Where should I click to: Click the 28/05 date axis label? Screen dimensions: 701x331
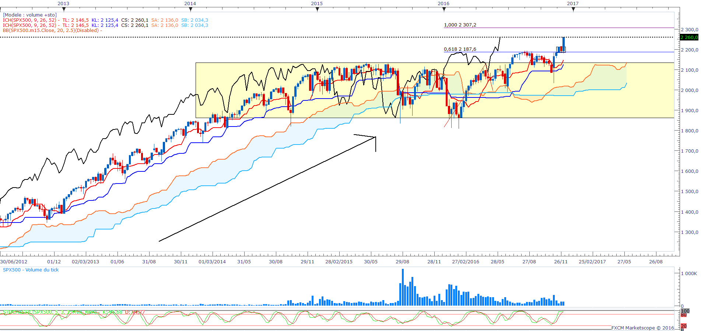(498, 262)
